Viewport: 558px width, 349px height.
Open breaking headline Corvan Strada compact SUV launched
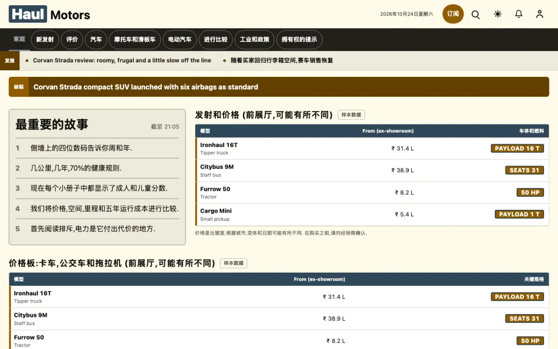pos(146,87)
